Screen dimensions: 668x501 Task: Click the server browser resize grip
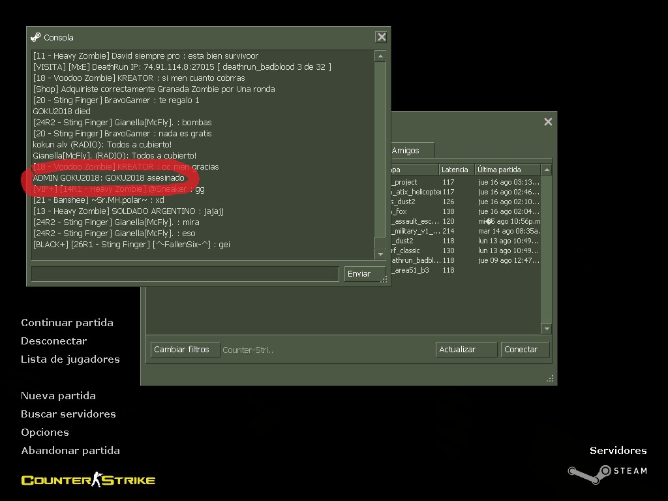click(x=550, y=378)
